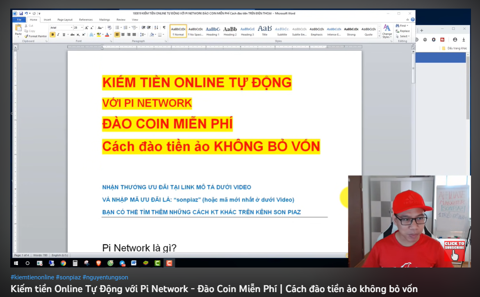This screenshot has height=297, width=480.
Task: Apply the Heading 1 style
Action: point(213,31)
